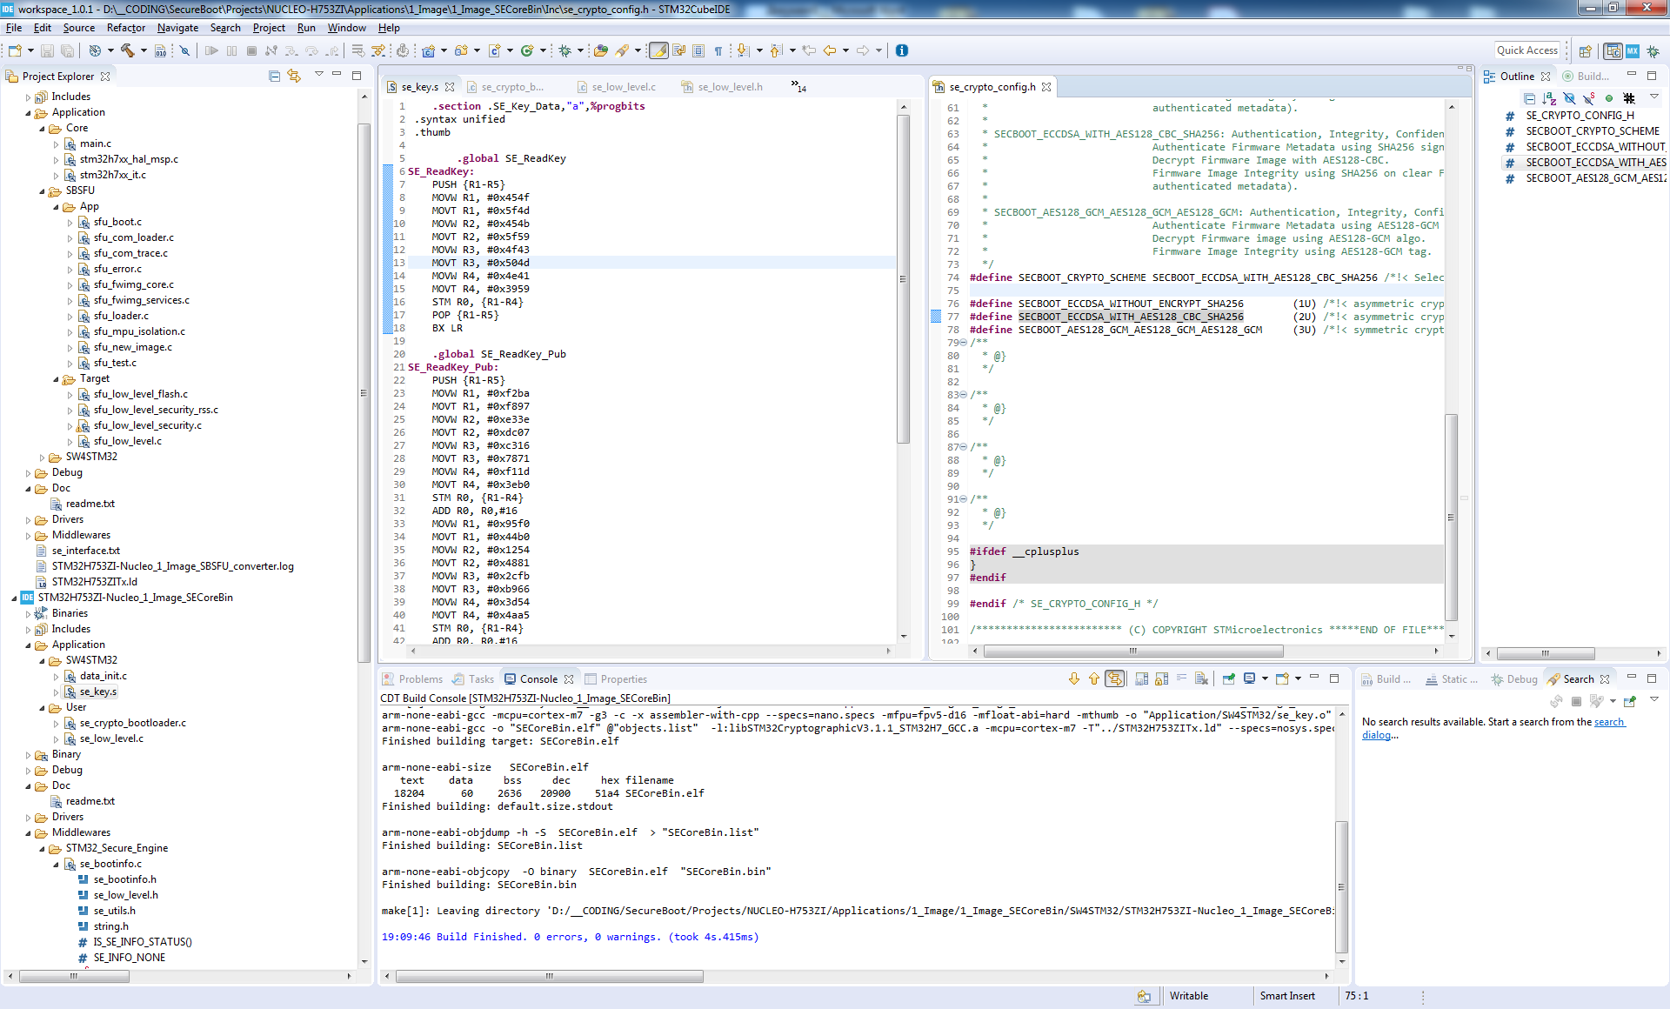Click Collapse All in Project Explorer
This screenshot has width=1670, height=1009.
274,76
